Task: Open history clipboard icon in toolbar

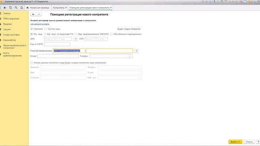Action: point(10,8)
